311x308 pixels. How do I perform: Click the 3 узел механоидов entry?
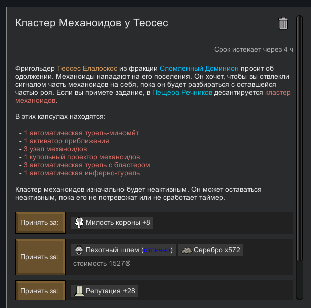point(55,149)
